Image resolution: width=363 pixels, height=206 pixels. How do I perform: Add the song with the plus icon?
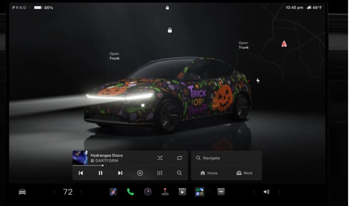click(140, 173)
